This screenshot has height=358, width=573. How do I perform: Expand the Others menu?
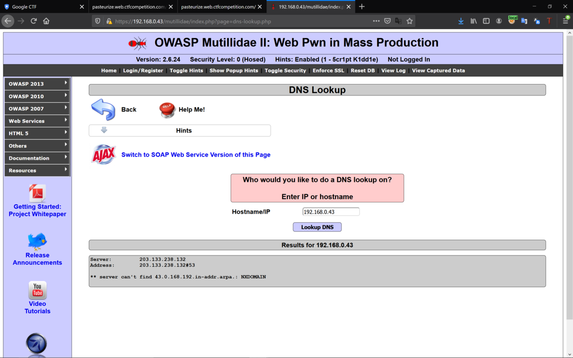37,146
